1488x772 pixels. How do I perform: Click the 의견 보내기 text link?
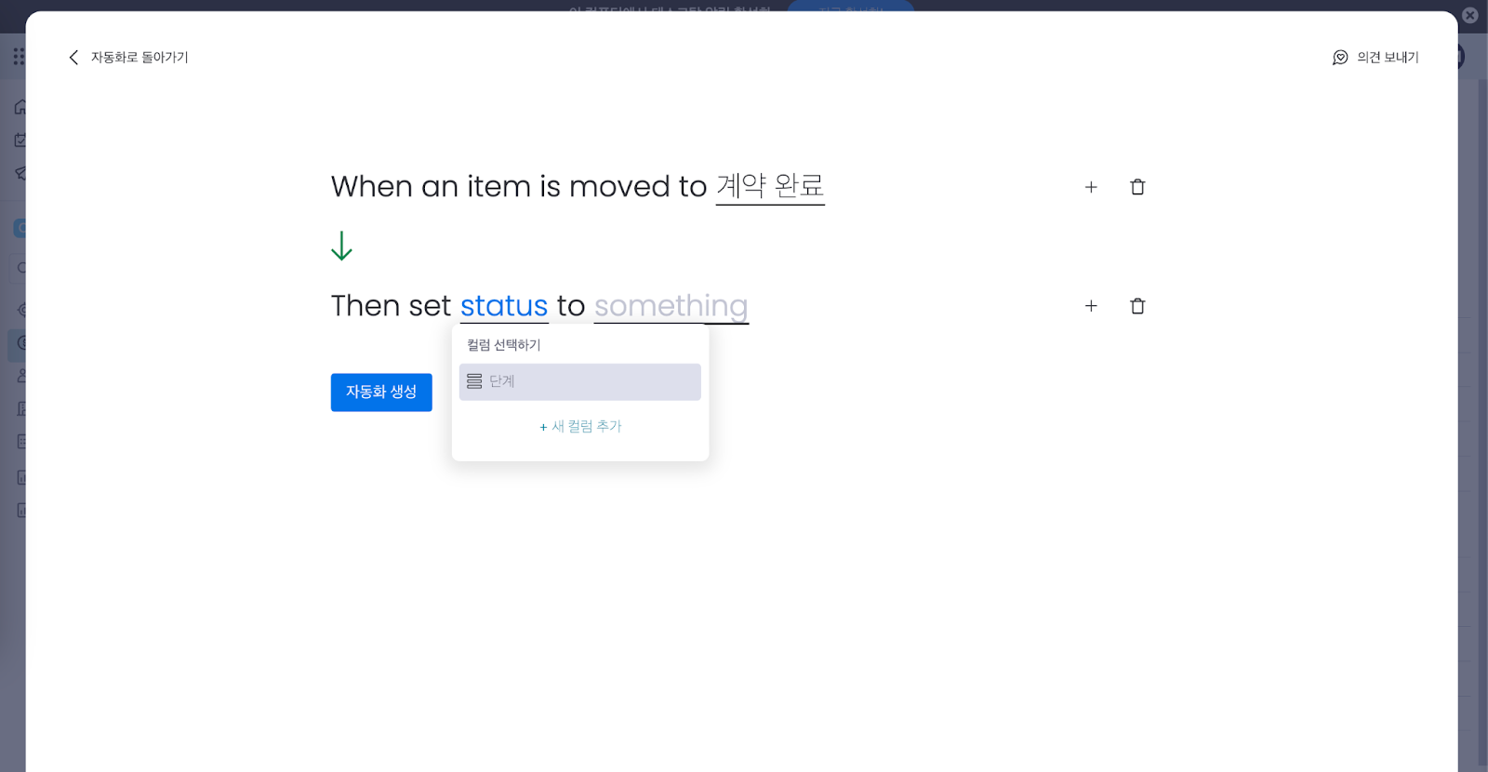pos(1388,58)
